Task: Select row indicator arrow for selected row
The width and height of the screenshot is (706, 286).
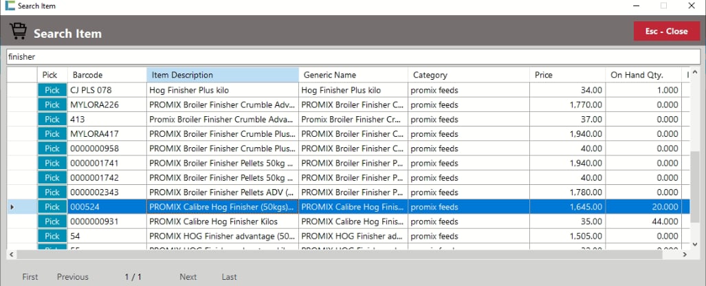Action: point(12,207)
